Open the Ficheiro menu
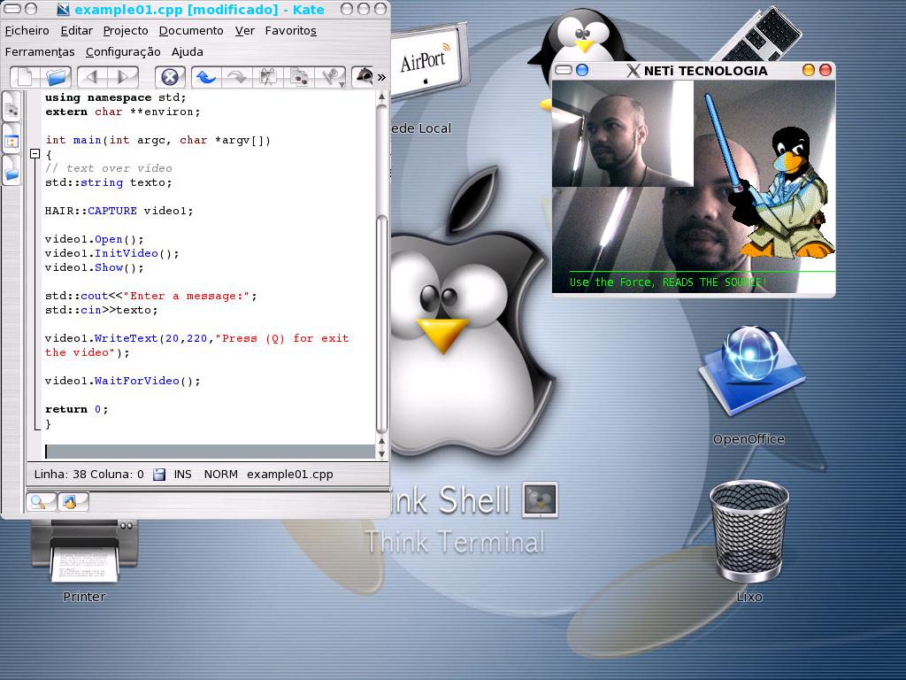906x680 pixels. click(27, 31)
